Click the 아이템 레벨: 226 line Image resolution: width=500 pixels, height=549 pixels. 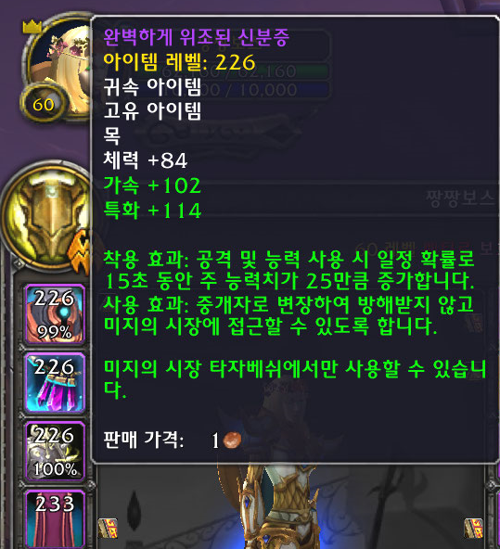click(179, 62)
